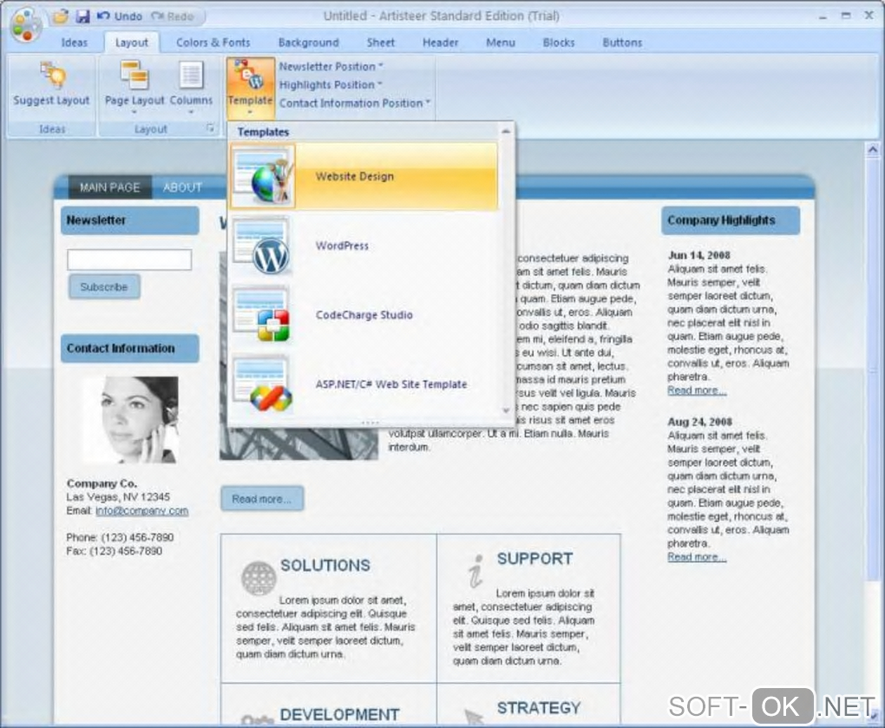Click the SUPPORT heading
The width and height of the screenshot is (885, 728).
click(534, 559)
